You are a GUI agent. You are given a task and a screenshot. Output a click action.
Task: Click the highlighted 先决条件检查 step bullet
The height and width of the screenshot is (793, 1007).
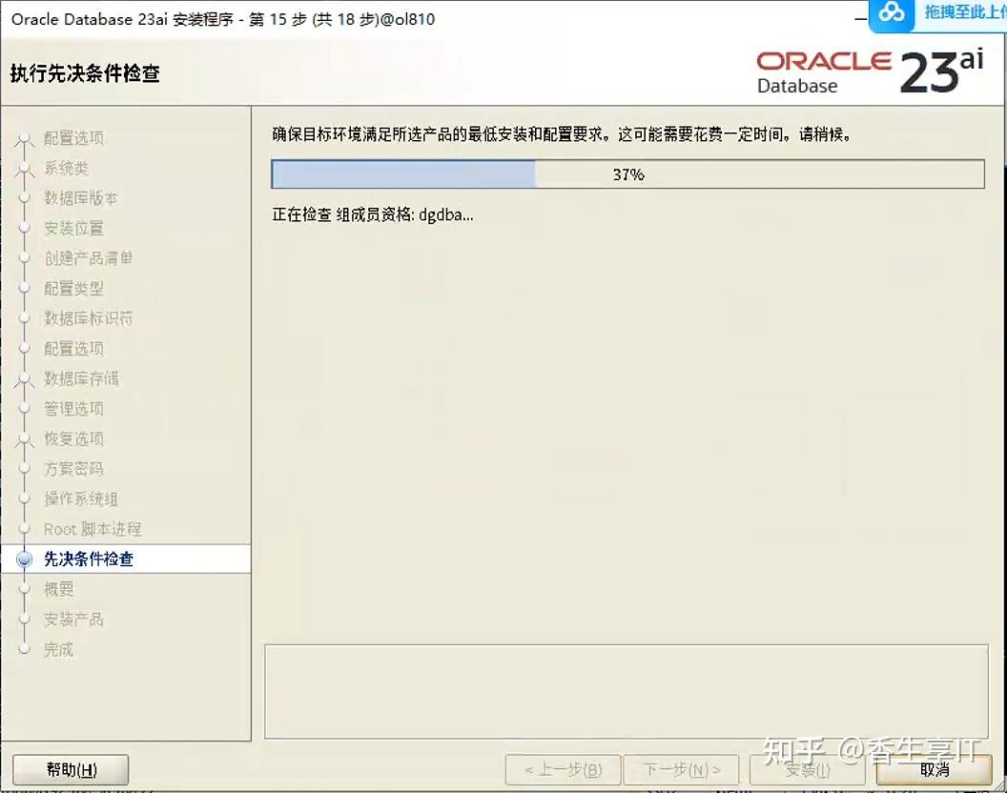click(x=24, y=559)
